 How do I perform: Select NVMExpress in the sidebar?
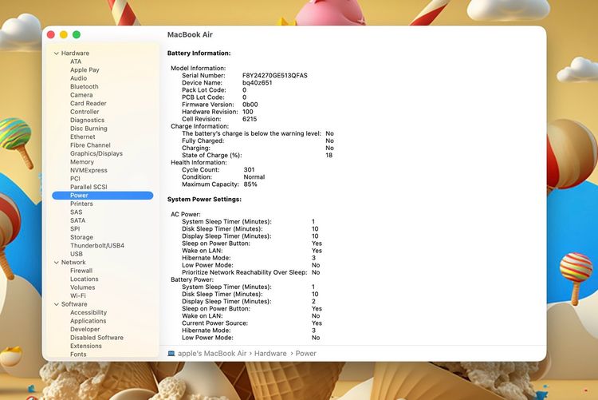click(x=89, y=170)
